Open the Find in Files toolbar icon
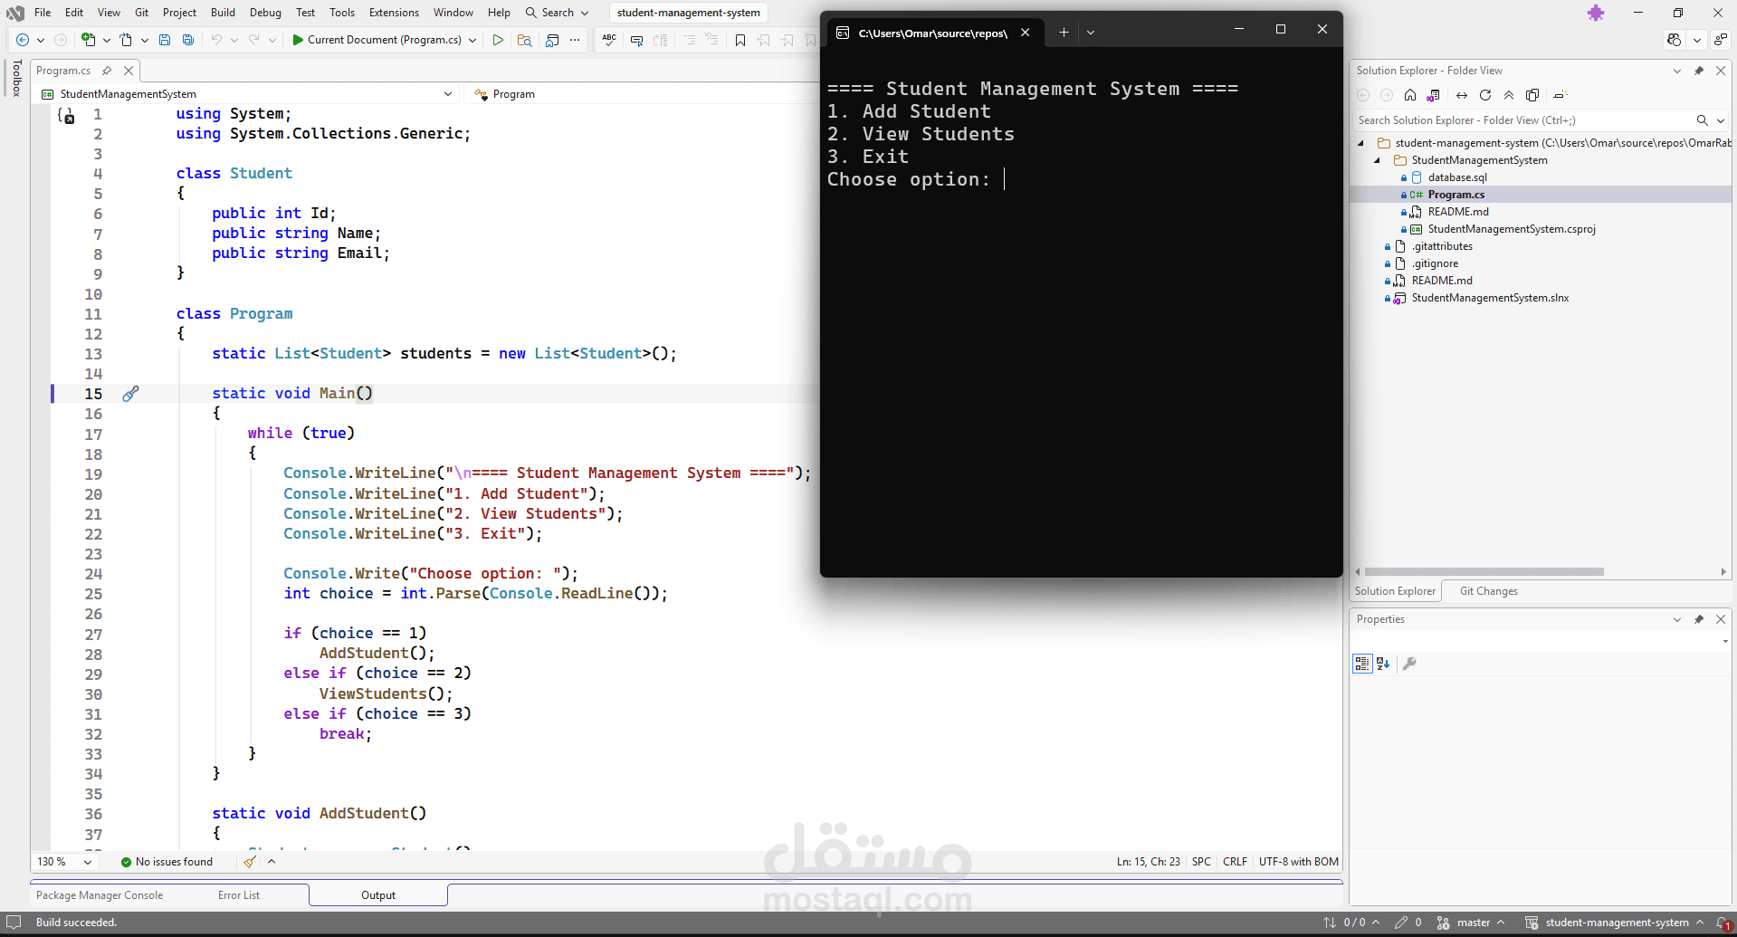Screen dimensions: 1737x937 tap(524, 40)
